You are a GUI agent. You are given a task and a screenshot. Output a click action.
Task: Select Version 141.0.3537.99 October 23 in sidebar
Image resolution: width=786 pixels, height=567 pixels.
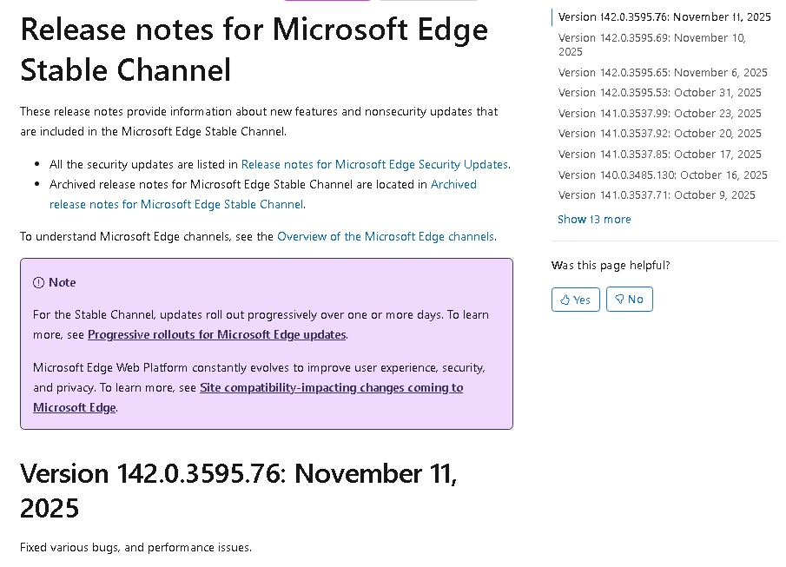pos(659,114)
